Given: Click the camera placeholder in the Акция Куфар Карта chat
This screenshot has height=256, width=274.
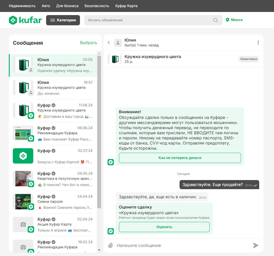Looking at the screenshot, I should (x=23, y=224).
